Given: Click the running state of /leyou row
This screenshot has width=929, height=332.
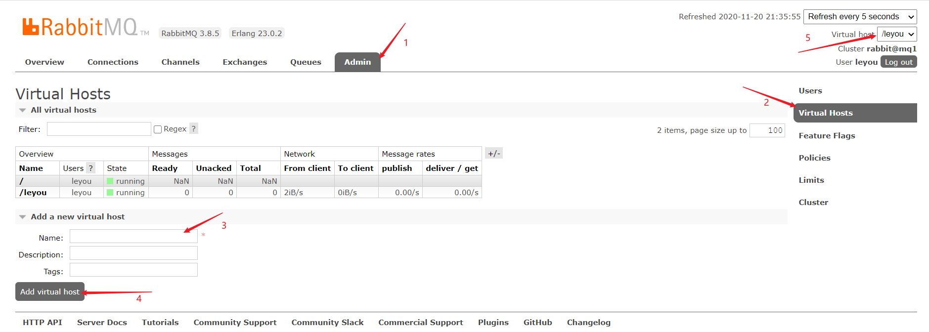Looking at the screenshot, I should (126, 193).
